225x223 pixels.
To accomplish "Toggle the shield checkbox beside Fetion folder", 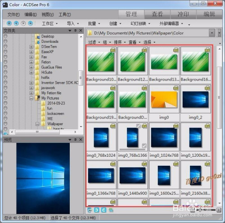I will [5, 62].
